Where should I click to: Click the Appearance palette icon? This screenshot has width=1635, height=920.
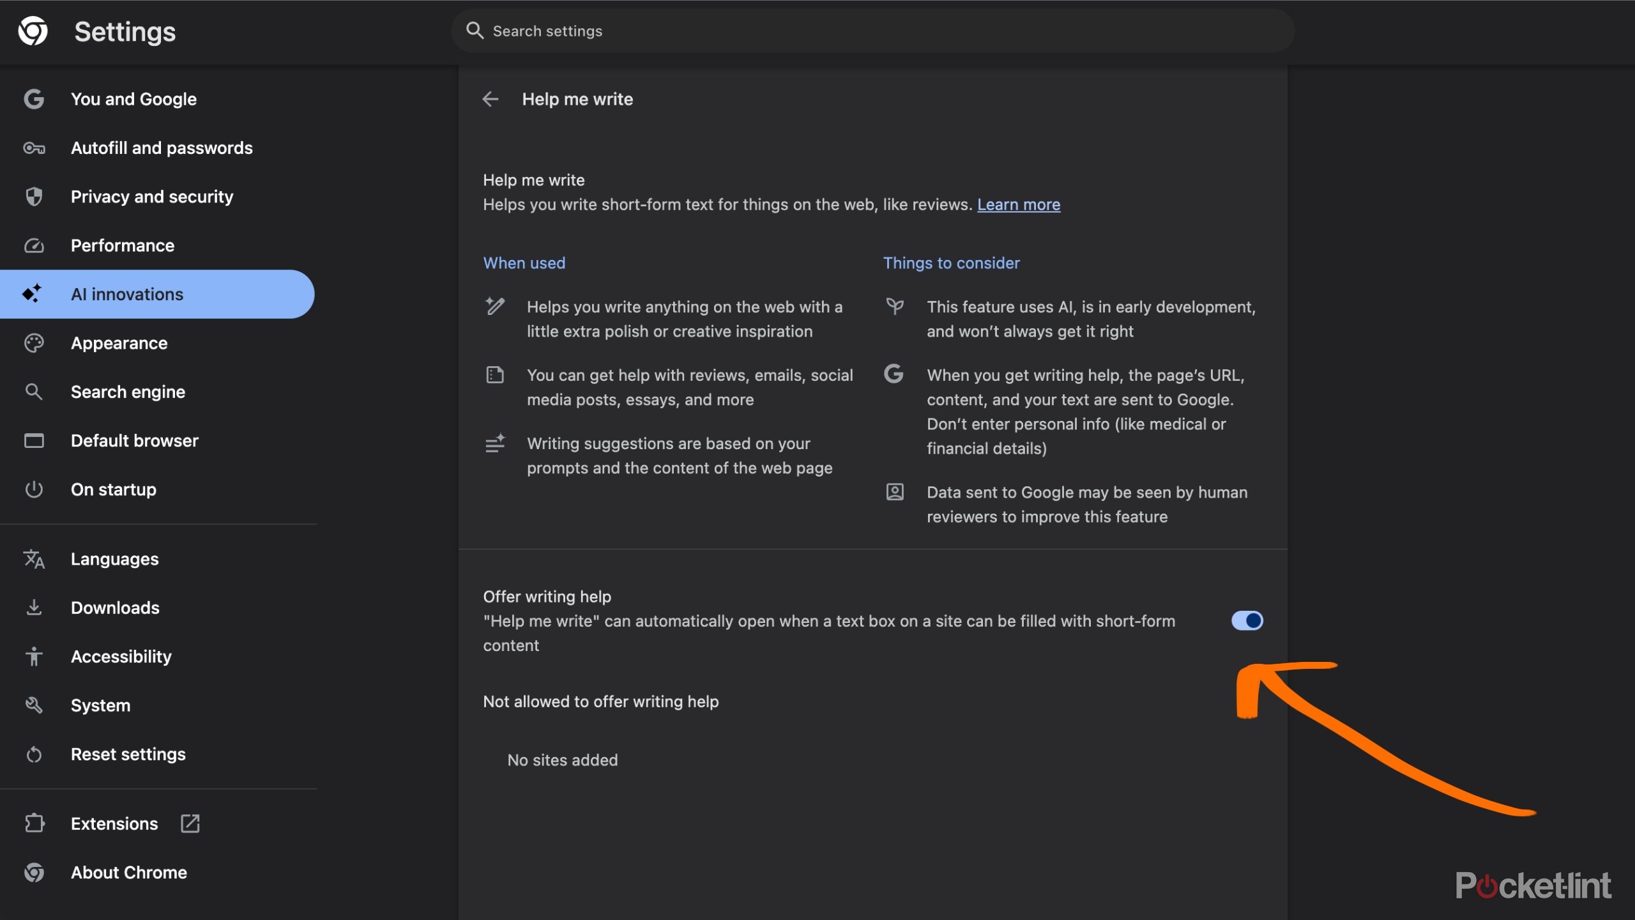(34, 343)
